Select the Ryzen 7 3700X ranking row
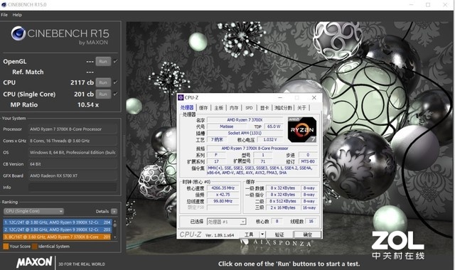Image resolution: width=455 pixels, height=270 pixels. tap(57, 237)
